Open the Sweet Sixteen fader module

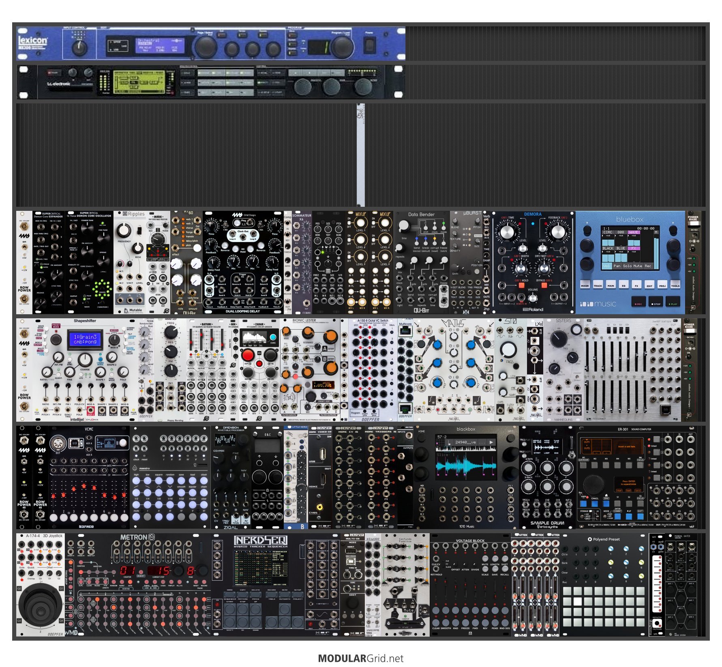click(x=632, y=370)
